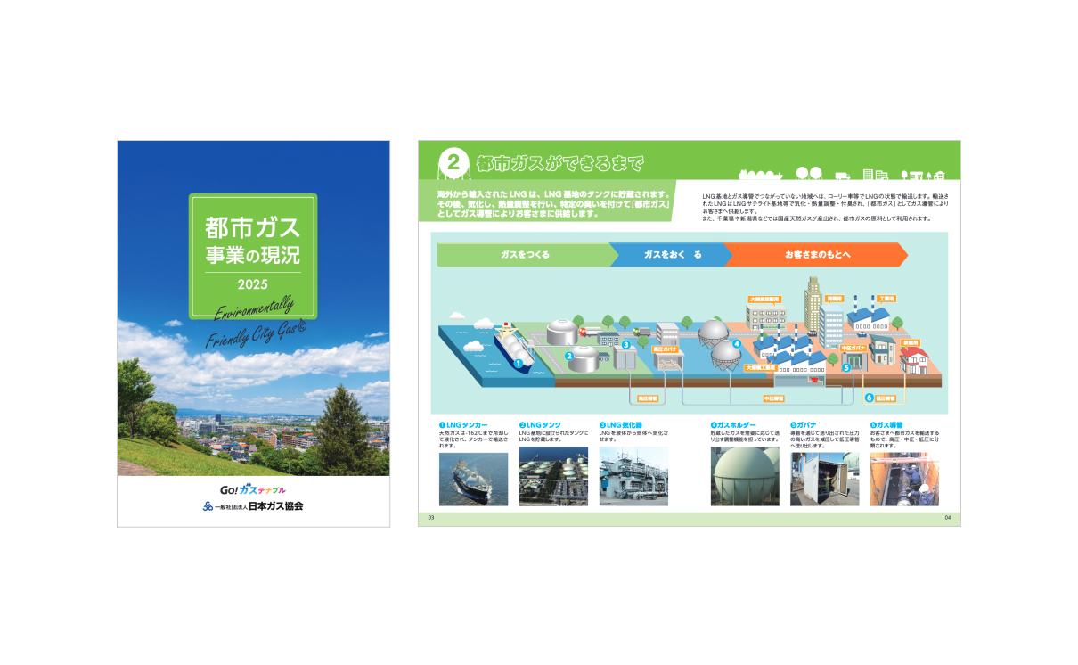The width and height of the screenshot is (1078, 665).
Task: Click the ❻ガス導管 caption heading
Action: coord(887,425)
